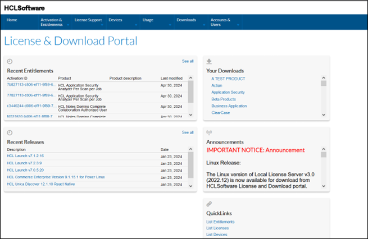Click the download arrow icon above Your Downloads
Screen dimensions: 368x239
(x=209, y=61)
